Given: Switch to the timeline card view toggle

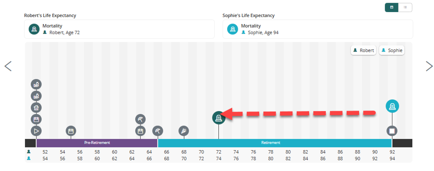Looking at the screenshot, I should 392,7.
